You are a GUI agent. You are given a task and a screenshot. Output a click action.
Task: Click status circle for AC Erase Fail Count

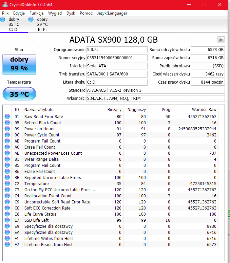click(x=7, y=147)
